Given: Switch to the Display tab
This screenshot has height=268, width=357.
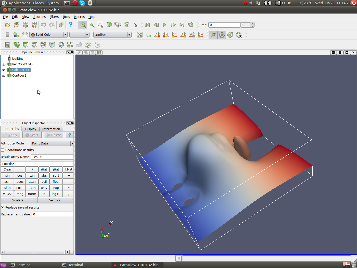Looking at the screenshot, I should pos(31,129).
